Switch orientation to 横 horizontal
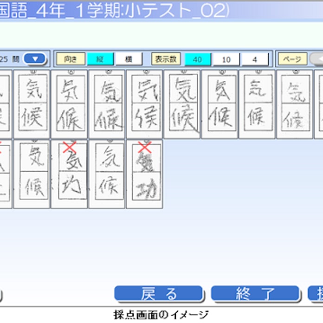 tap(129, 59)
